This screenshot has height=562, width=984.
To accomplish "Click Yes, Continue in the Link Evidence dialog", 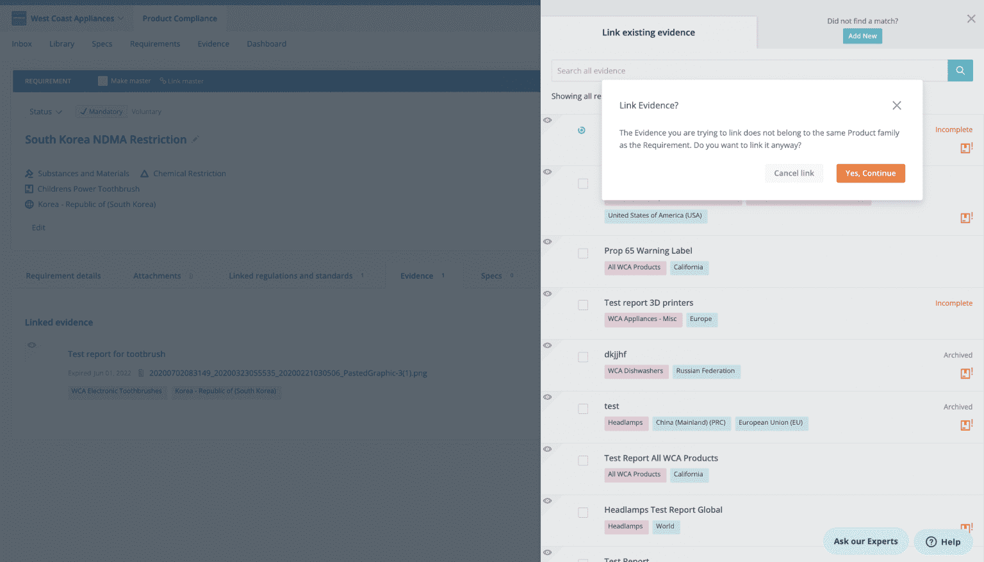I will pos(870,173).
